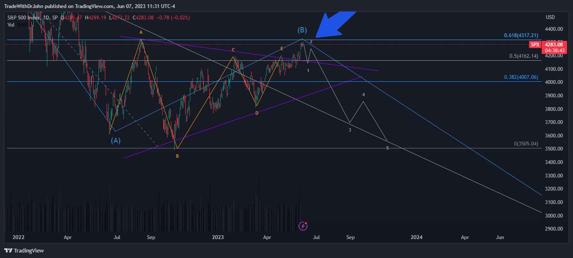Click the 2024 label on time axis

point(417,238)
